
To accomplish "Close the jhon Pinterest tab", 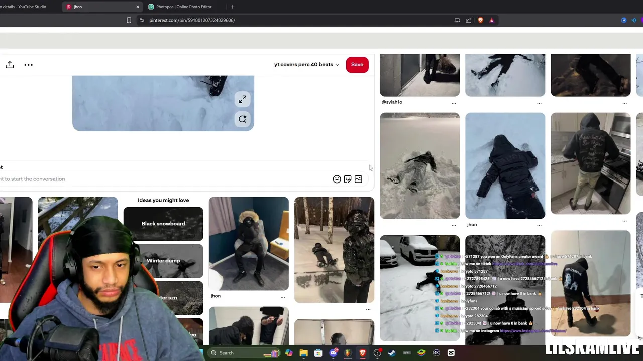I will 137,7.
